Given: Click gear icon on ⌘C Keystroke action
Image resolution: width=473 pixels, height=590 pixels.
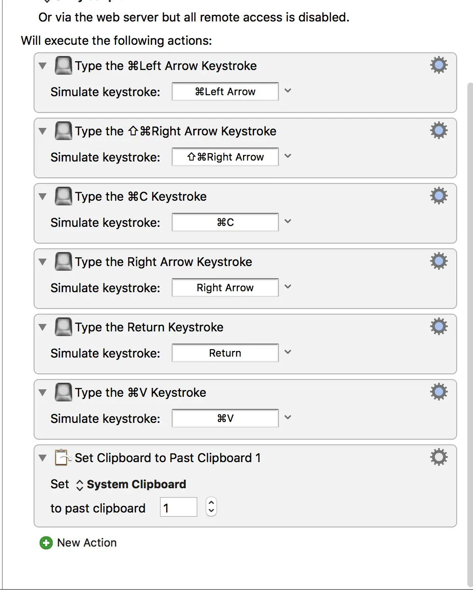Looking at the screenshot, I should click(438, 196).
